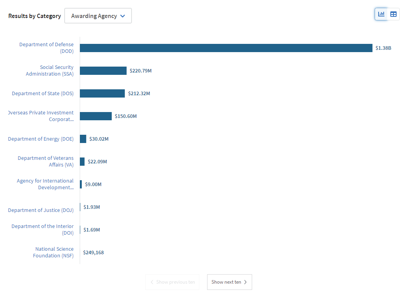Click the Department of Energy $30.02M bar
Image resolution: width=406 pixels, height=295 pixels.
point(83,139)
